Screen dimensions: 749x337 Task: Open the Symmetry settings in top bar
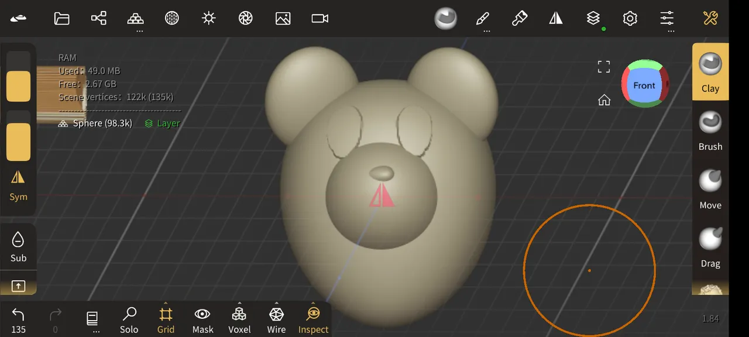tap(556, 18)
